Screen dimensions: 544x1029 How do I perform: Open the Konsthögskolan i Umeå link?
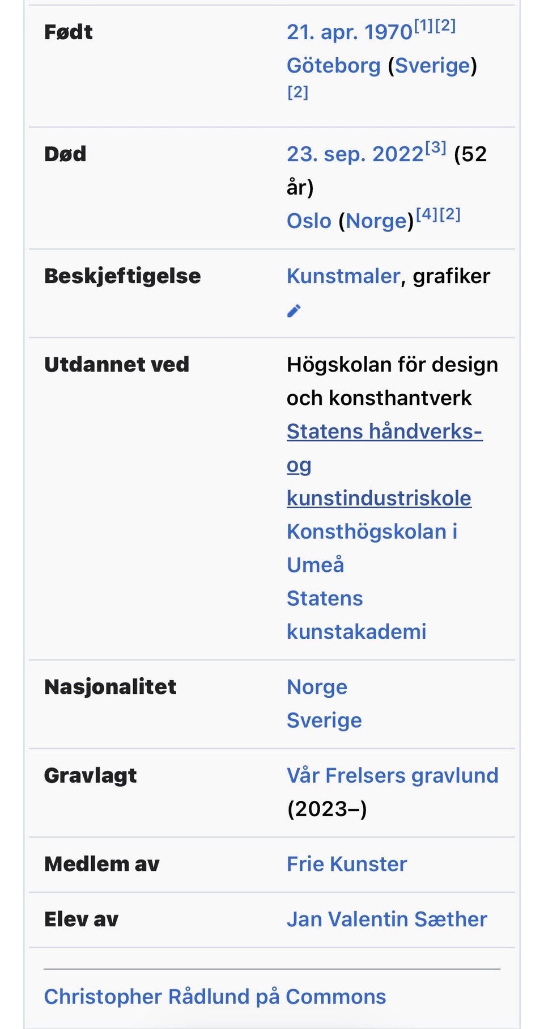pyautogui.click(x=372, y=548)
